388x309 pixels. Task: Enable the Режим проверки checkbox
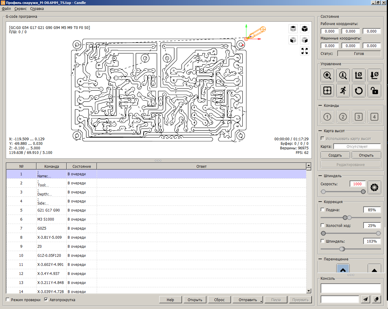click(x=8, y=300)
